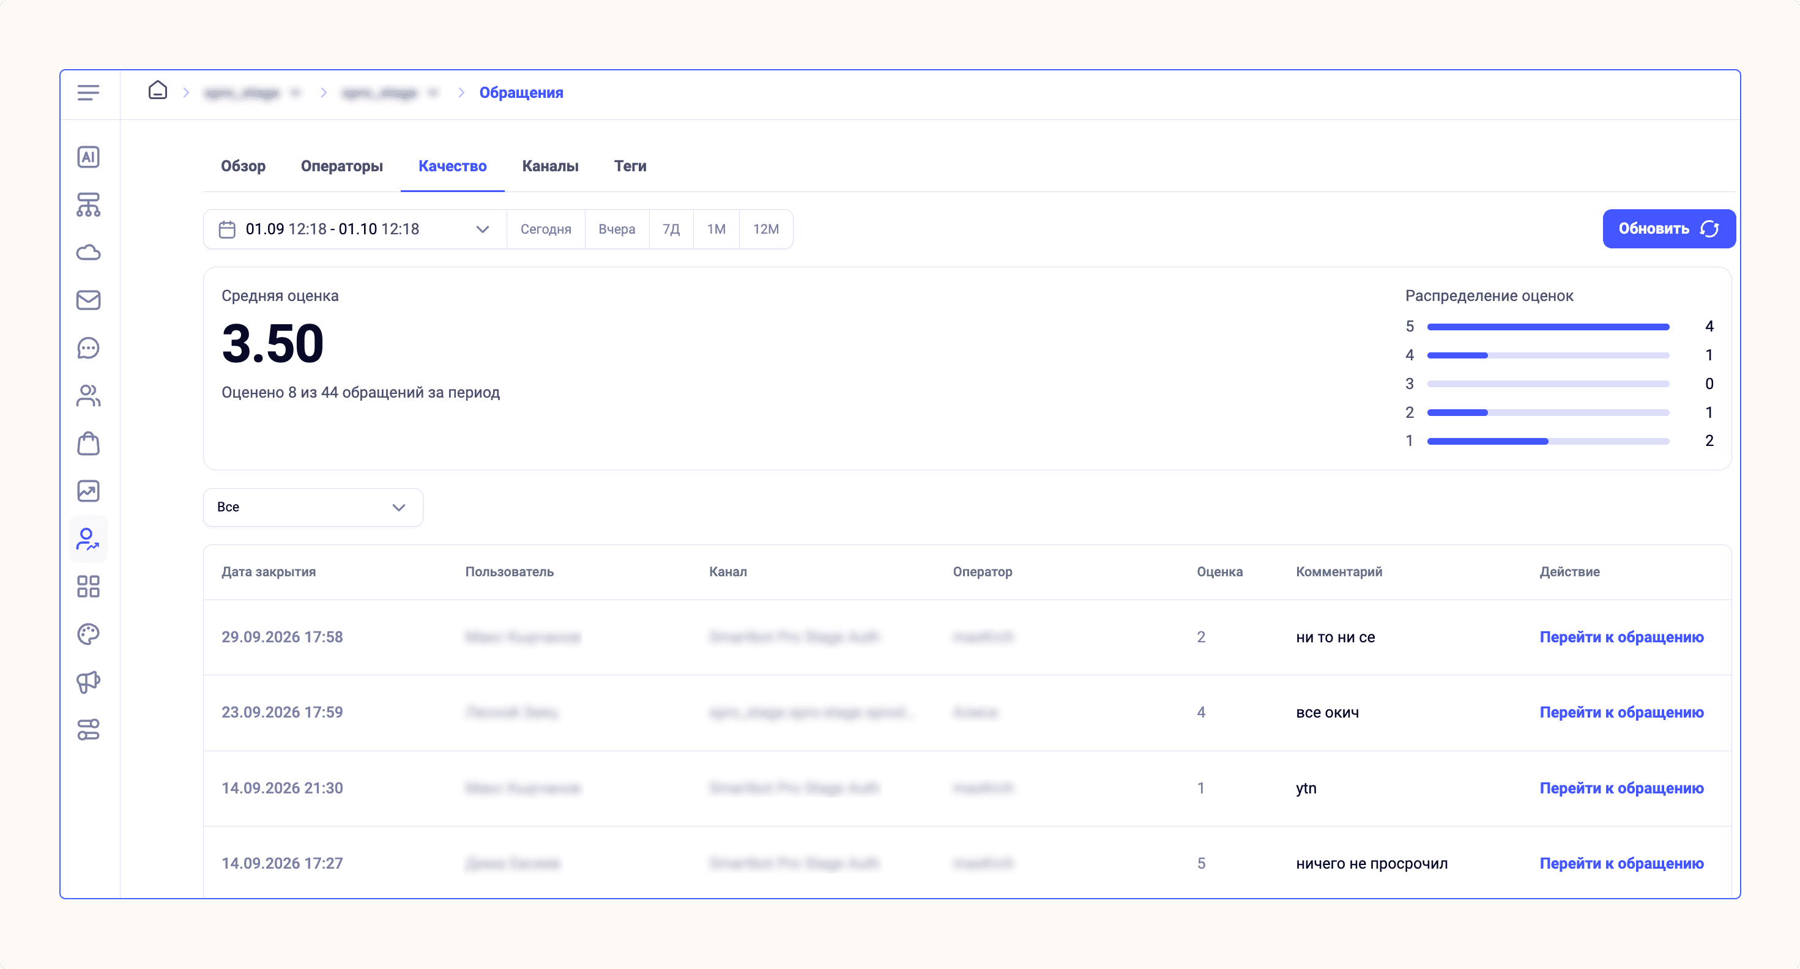The image size is (1800, 969).
Task: Switch to the Обзор tab
Action: coord(243,166)
